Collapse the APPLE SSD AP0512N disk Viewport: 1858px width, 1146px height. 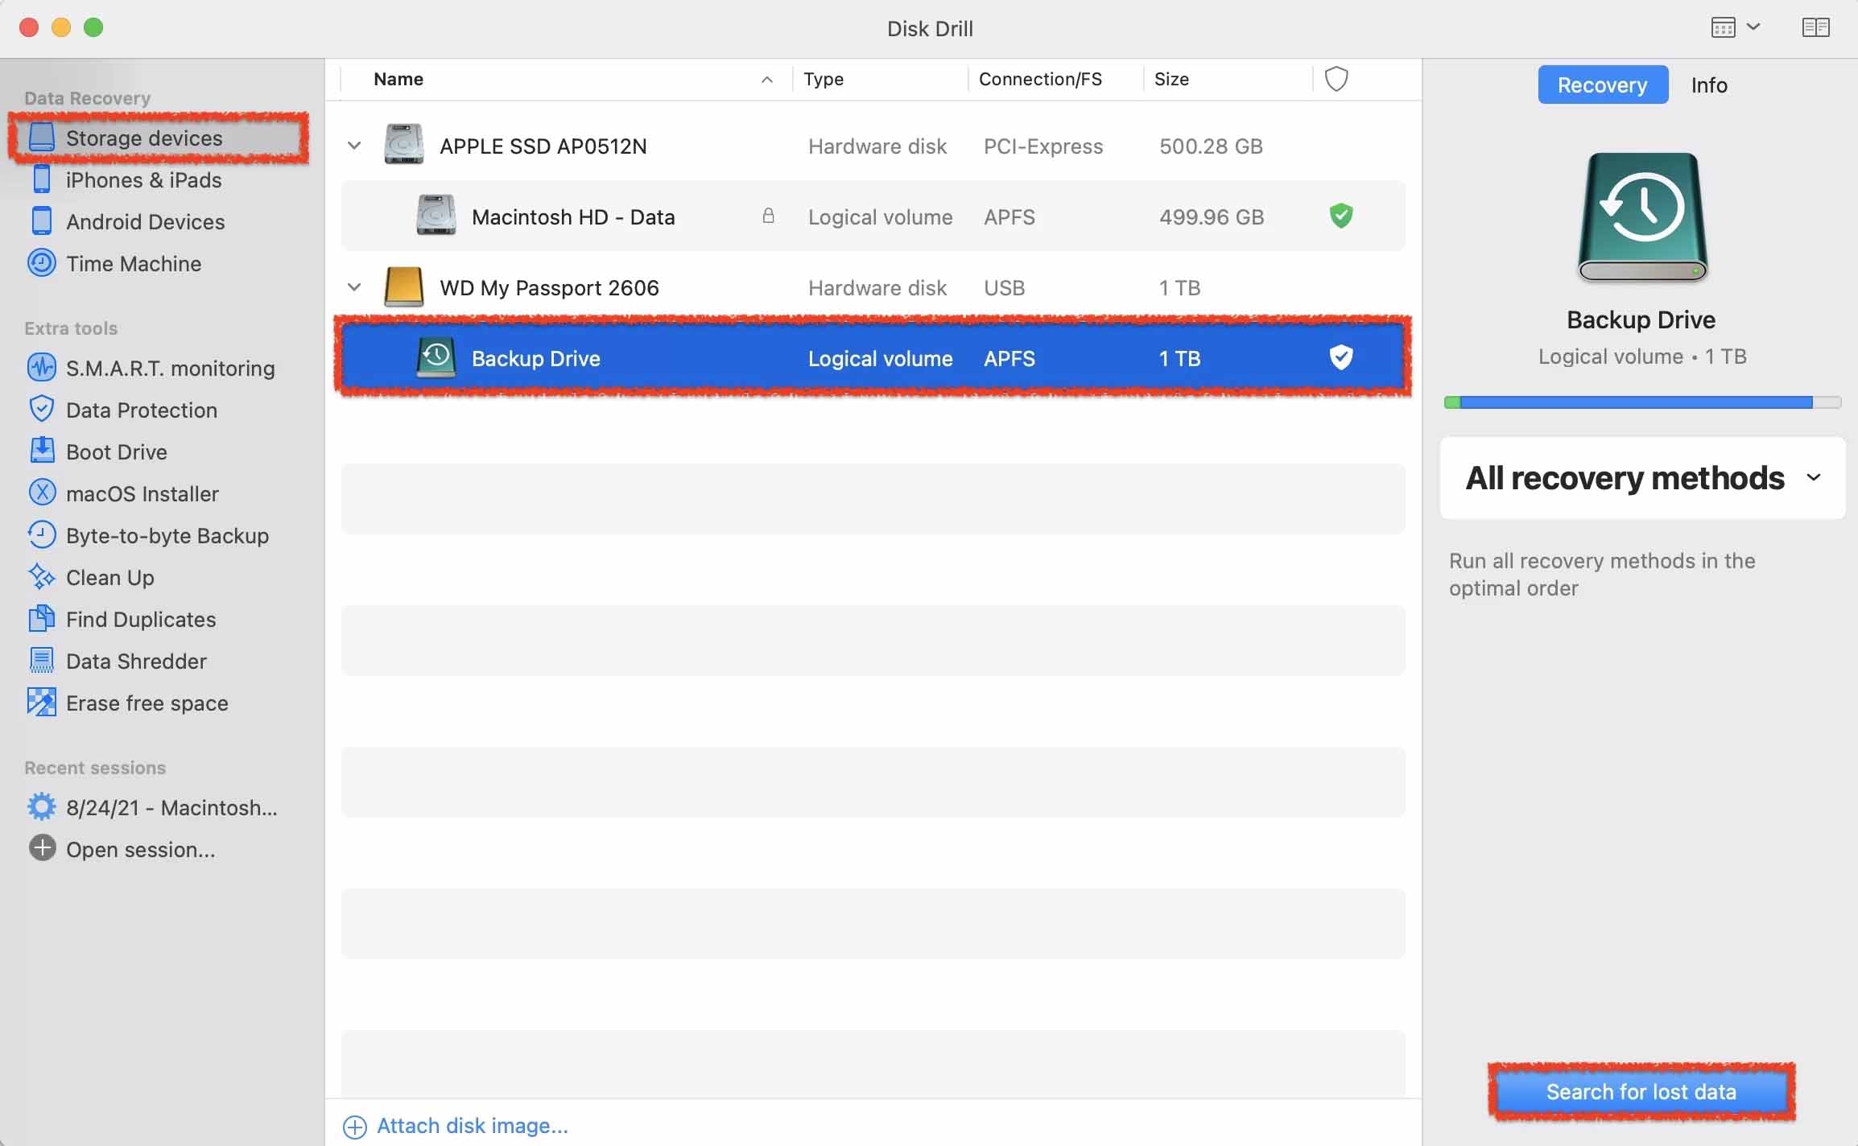(x=354, y=146)
